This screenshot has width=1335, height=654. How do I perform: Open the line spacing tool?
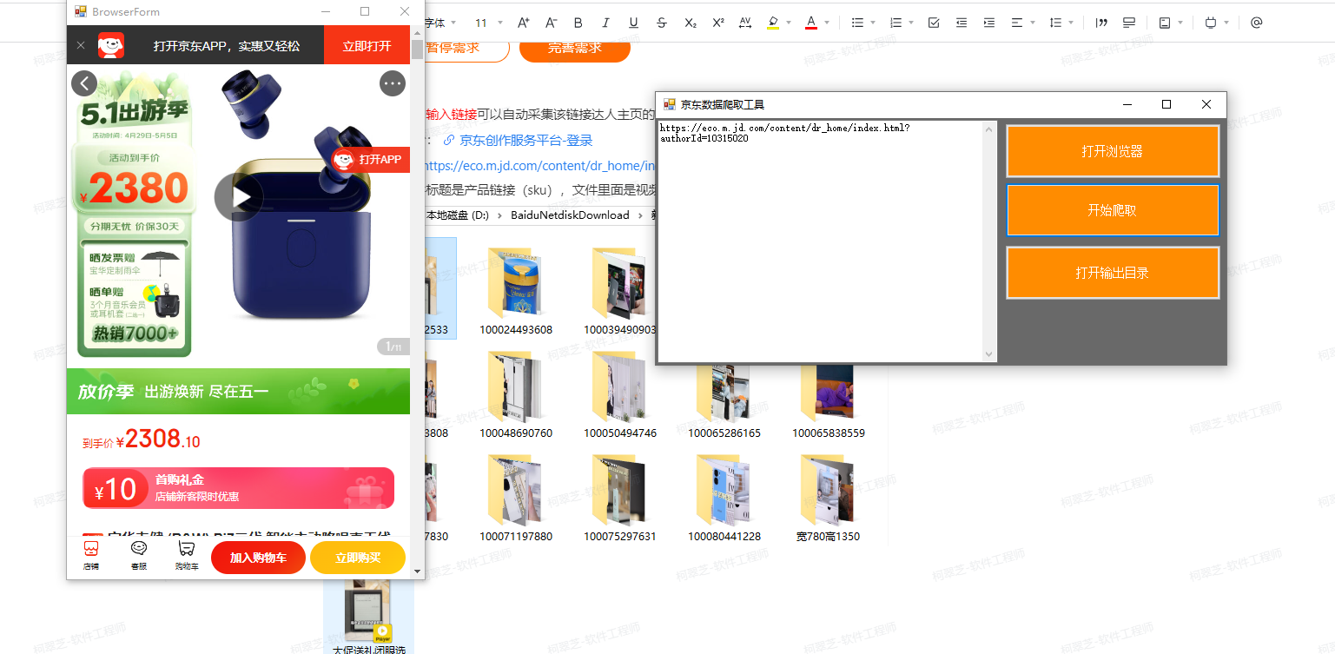point(1055,23)
